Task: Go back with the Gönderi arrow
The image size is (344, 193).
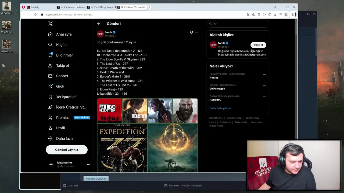Action: pyautogui.click(x=99, y=24)
